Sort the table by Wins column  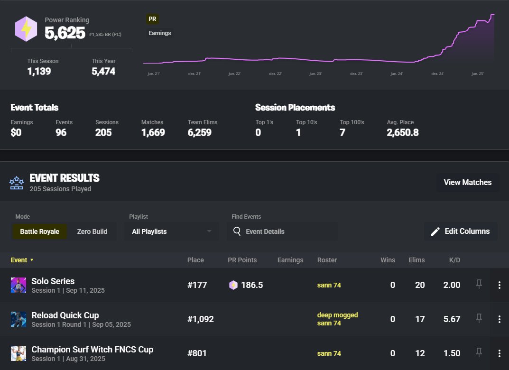(388, 260)
